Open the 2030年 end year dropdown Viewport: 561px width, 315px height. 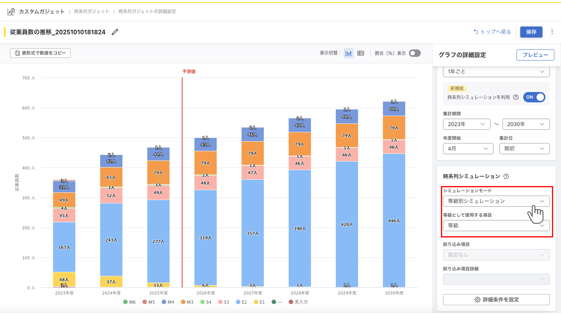coord(526,124)
